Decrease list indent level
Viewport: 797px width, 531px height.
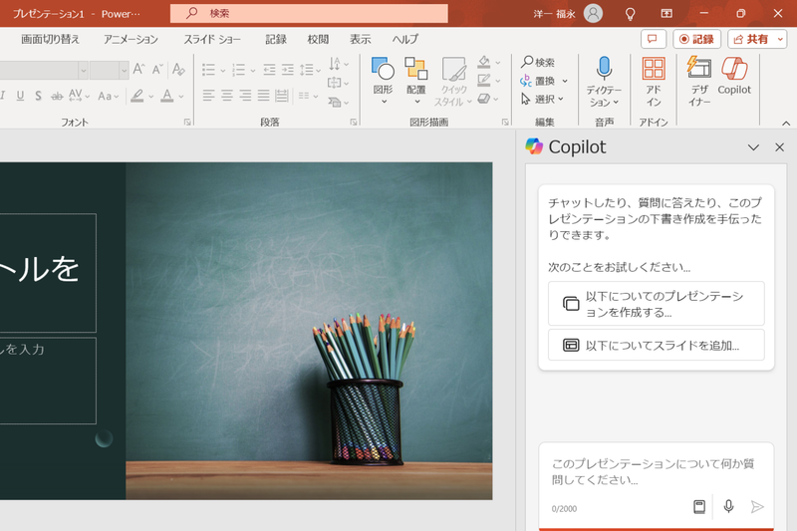tap(269, 70)
